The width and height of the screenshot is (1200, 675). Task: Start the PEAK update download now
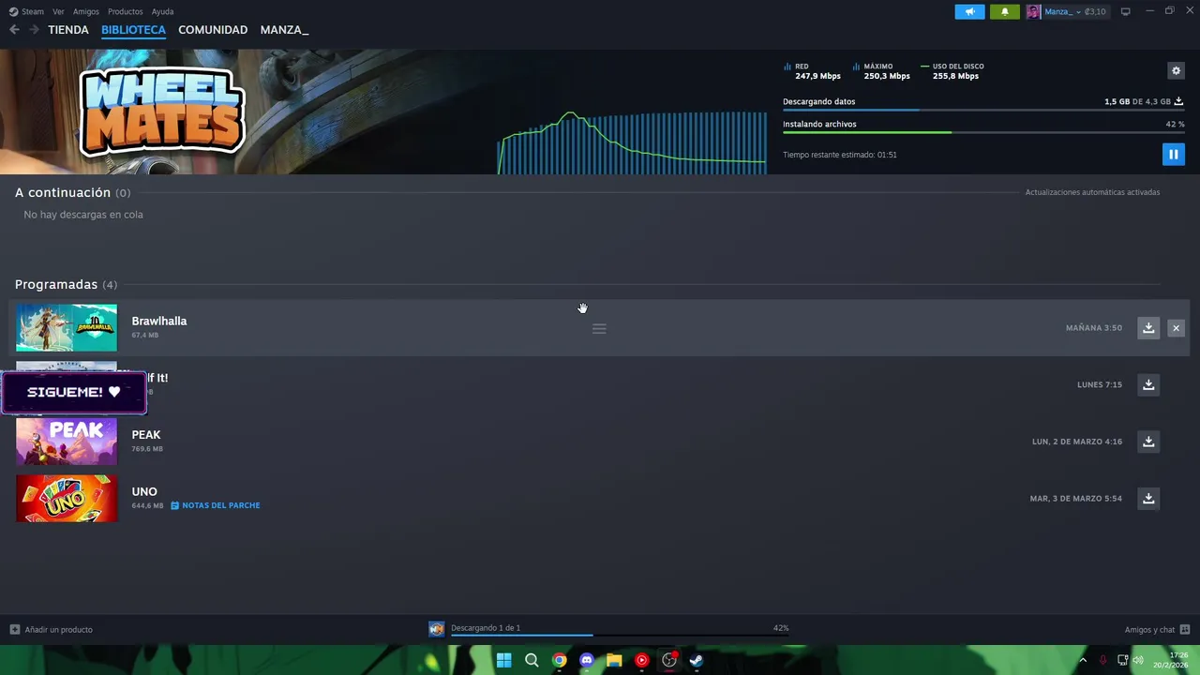point(1148,442)
